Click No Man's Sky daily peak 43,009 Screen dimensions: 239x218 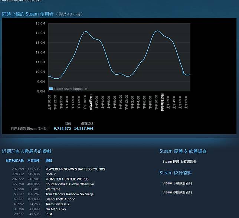[35, 209]
